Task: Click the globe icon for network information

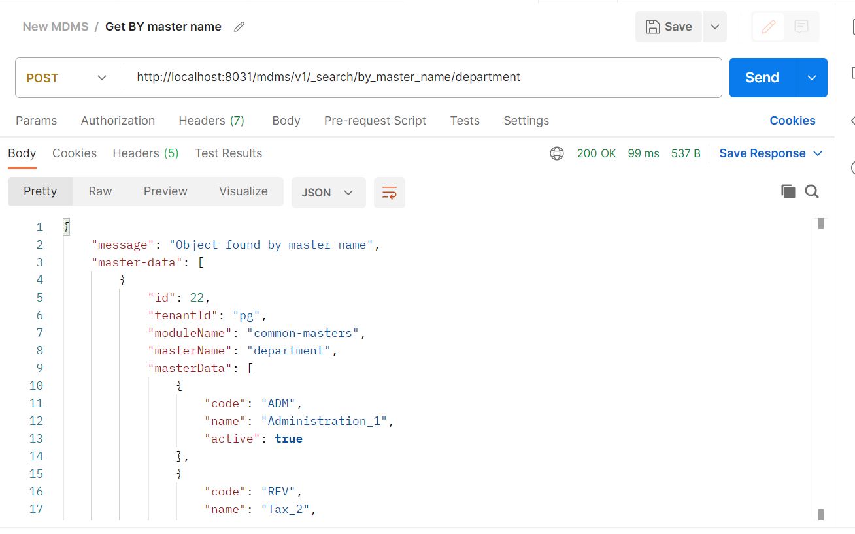Action: 556,153
